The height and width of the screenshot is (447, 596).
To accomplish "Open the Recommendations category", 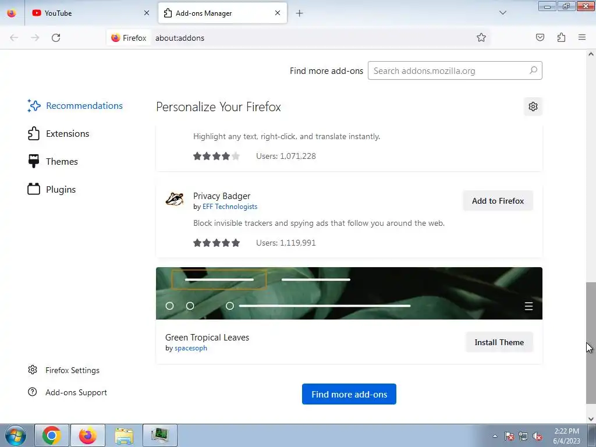I will [75, 106].
